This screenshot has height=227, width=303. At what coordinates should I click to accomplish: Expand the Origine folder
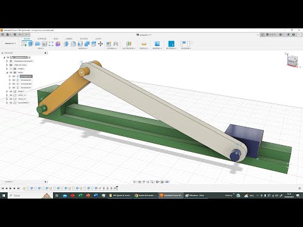[7, 69]
